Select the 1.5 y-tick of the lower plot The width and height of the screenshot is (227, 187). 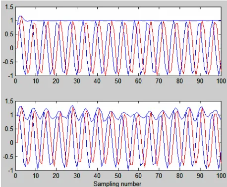click(9, 101)
